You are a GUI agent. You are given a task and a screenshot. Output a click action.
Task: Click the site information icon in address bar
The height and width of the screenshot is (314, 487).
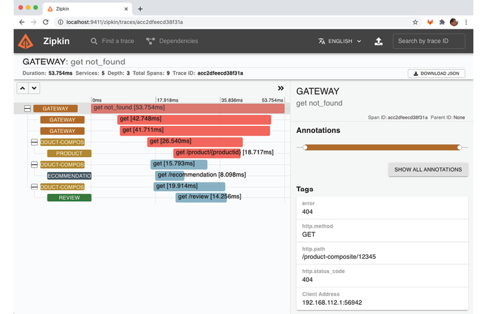coord(60,22)
